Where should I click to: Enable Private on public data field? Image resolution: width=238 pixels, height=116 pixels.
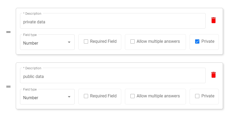pyautogui.click(x=197, y=96)
